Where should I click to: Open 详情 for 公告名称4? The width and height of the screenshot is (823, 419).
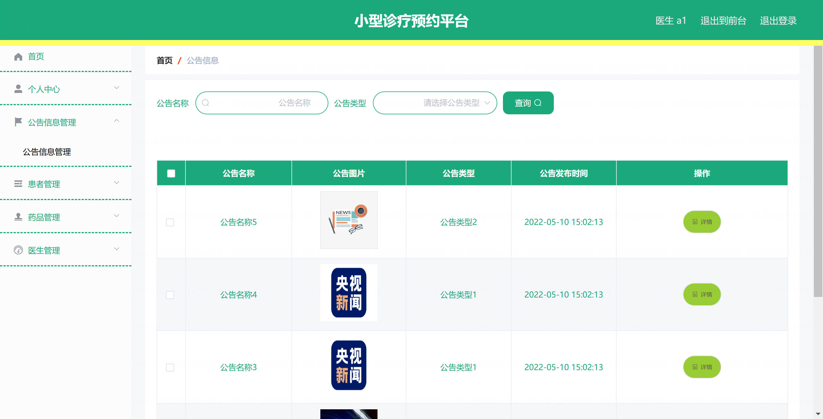(x=702, y=294)
